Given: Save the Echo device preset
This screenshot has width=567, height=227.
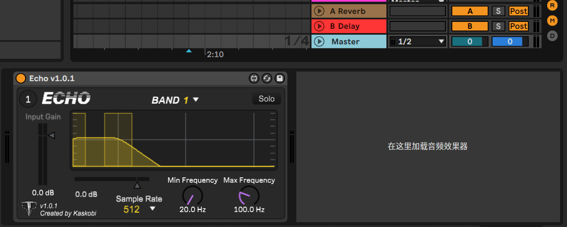Looking at the screenshot, I should click(279, 79).
